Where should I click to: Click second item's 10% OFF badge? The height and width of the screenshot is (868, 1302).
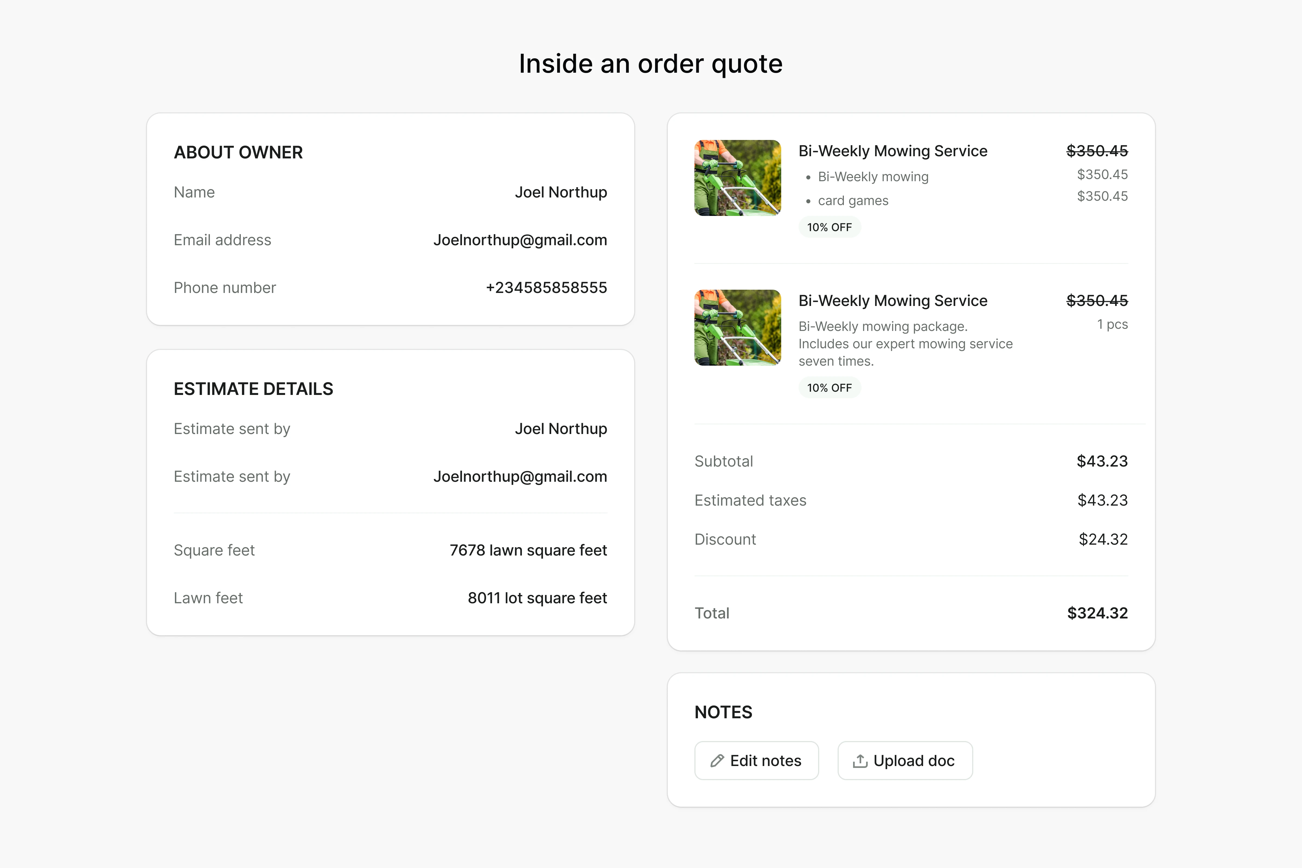[x=829, y=388]
